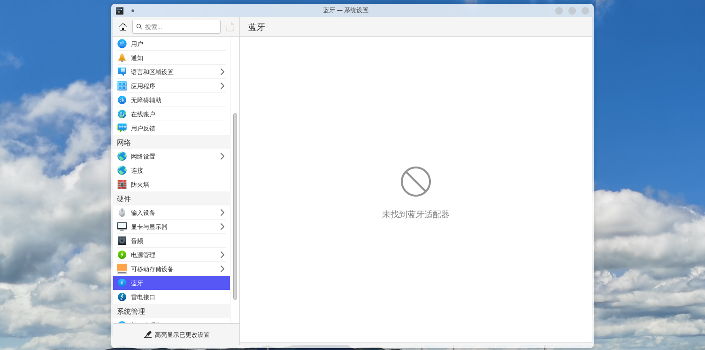Image resolution: width=705 pixels, height=350 pixels.
Task: Click the 蓝牙 Bluetooth icon
Action: click(122, 283)
